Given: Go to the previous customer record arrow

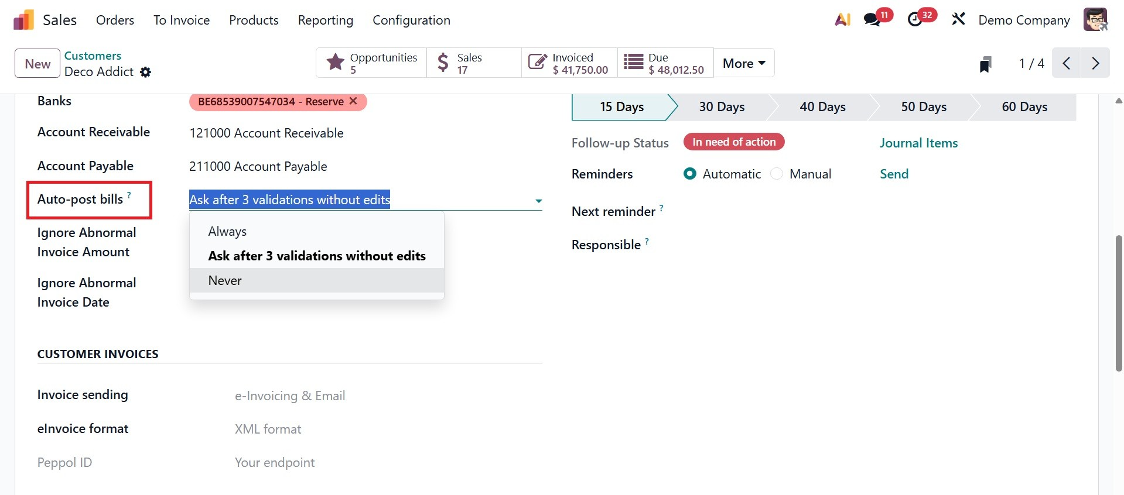Looking at the screenshot, I should click(x=1067, y=63).
